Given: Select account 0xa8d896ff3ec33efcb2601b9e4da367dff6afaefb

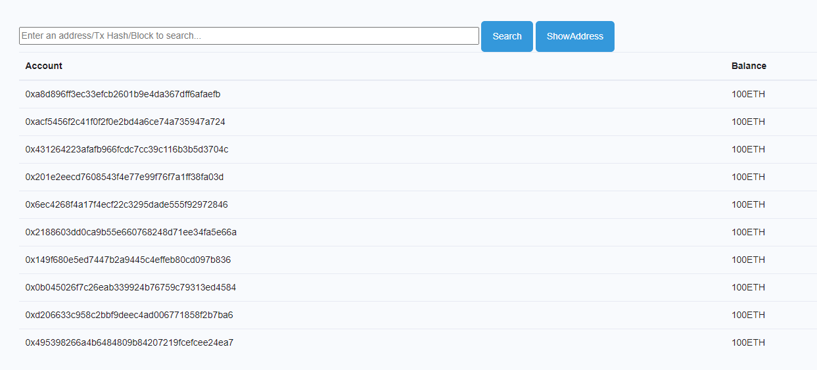Looking at the screenshot, I should click(123, 94).
